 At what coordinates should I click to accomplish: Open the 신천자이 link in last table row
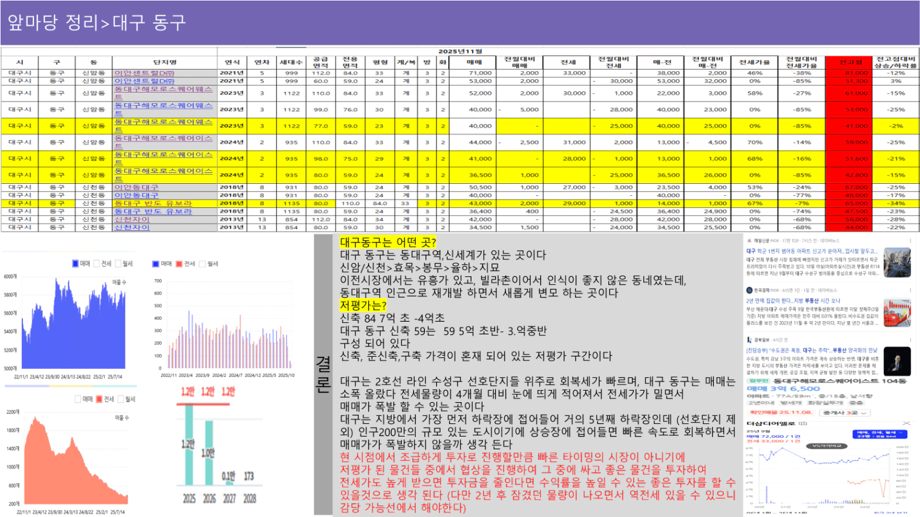pyautogui.click(x=132, y=227)
